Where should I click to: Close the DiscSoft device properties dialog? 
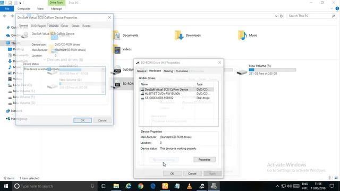109,18
